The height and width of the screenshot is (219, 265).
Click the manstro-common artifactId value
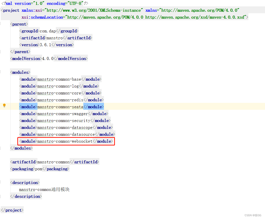click(x=54, y=162)
